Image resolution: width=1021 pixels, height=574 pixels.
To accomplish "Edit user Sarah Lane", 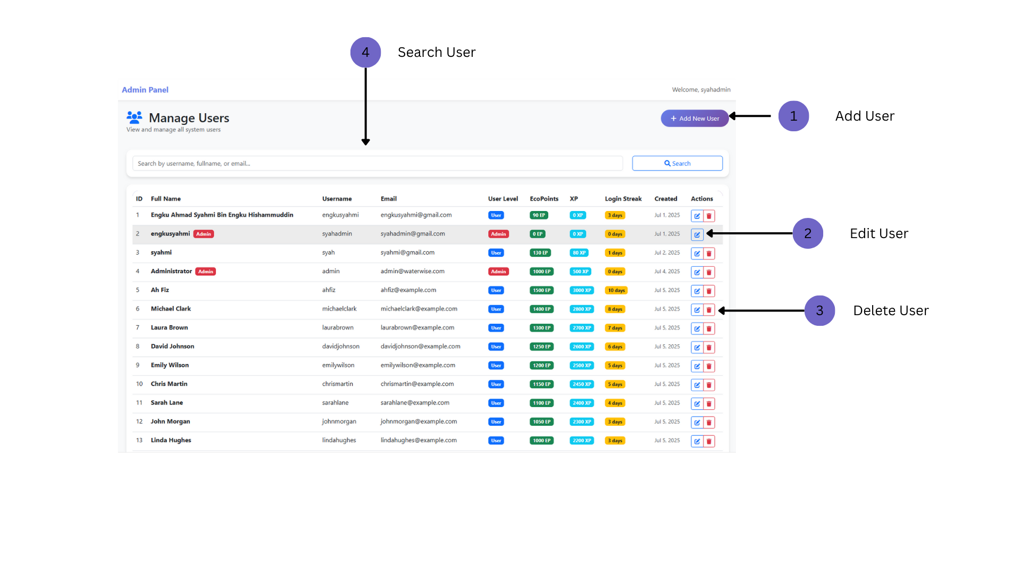I will 697,403.
